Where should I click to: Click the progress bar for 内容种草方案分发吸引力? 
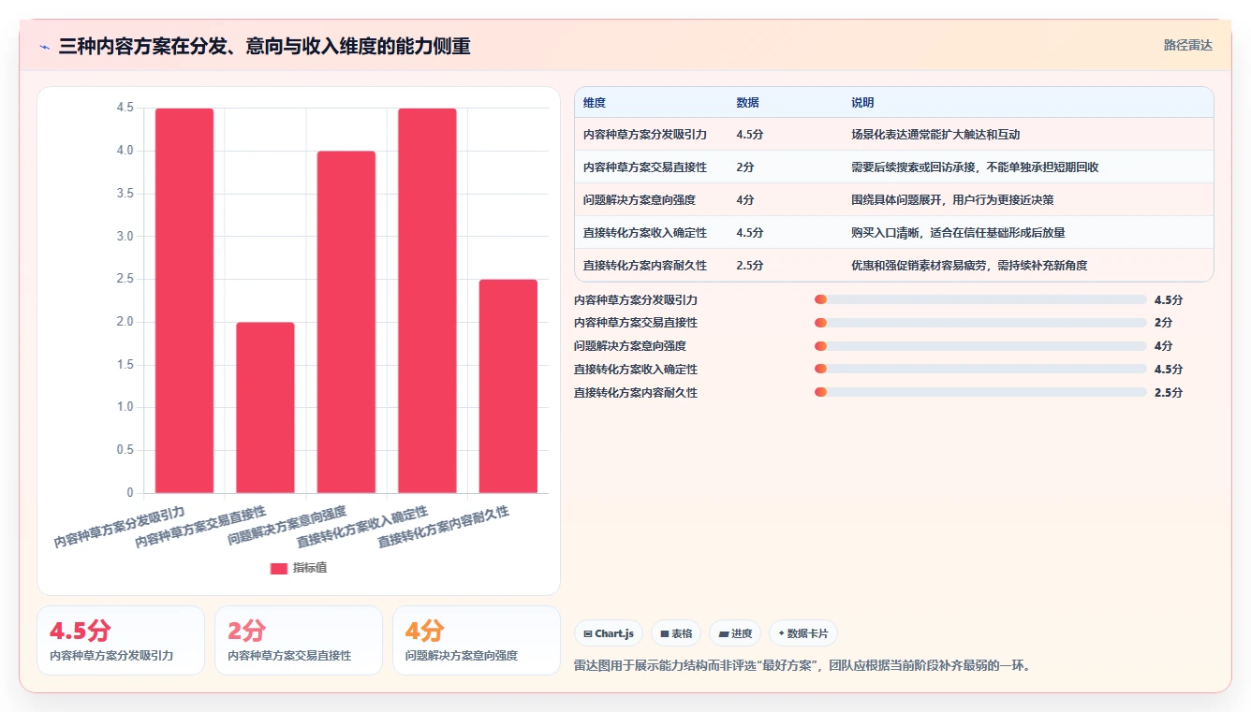(980, 299)
